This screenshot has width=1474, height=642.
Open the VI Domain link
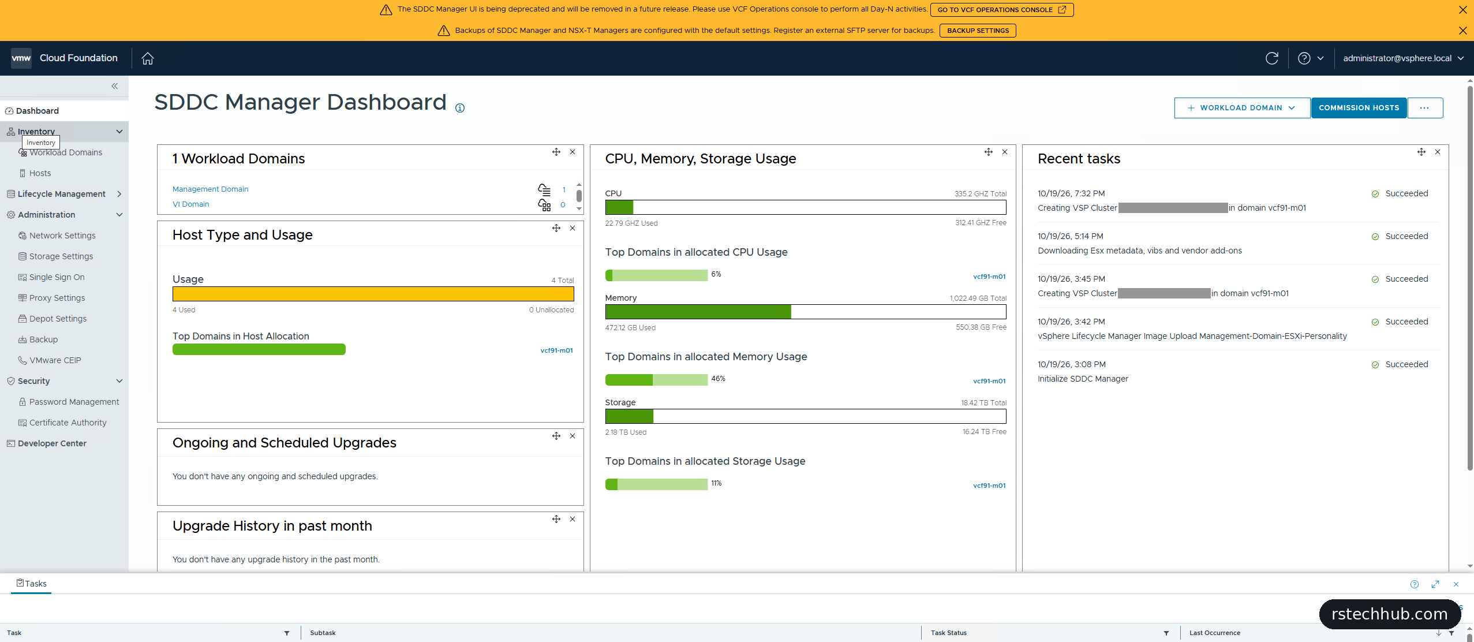pyautogui.click(x=190, y=204)
